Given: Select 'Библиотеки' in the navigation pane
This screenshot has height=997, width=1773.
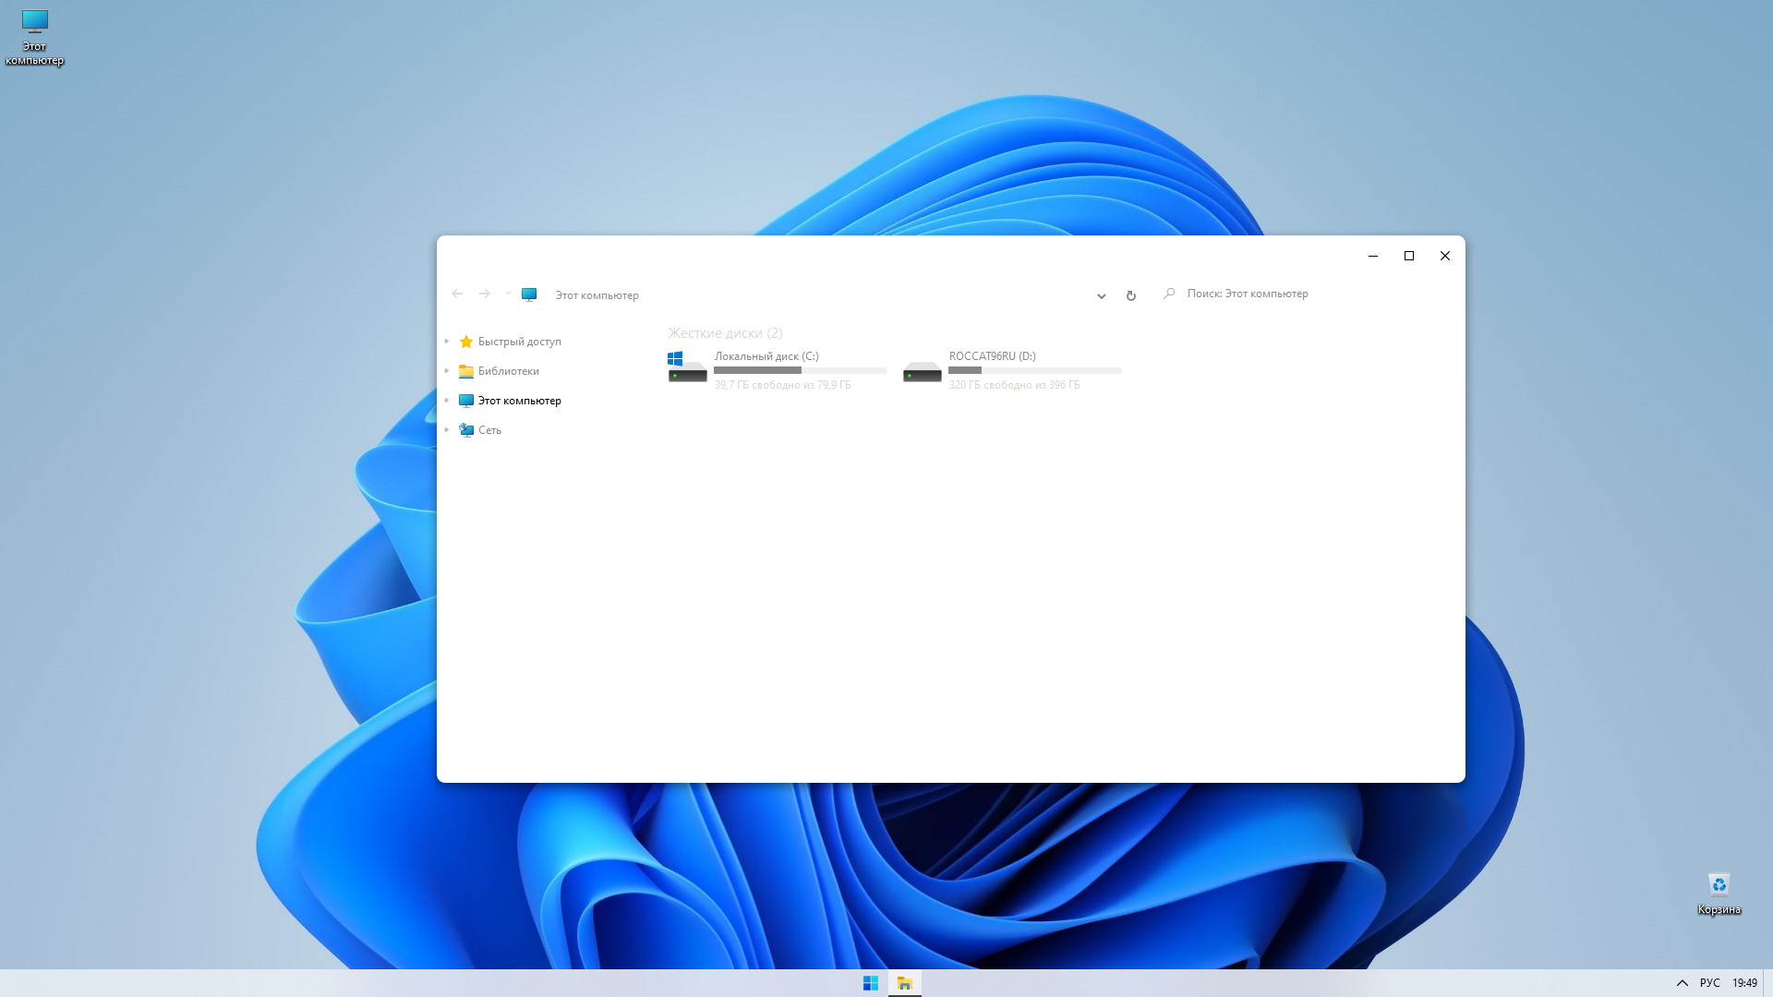Looking at the screenshot, I should coord(508,371).
